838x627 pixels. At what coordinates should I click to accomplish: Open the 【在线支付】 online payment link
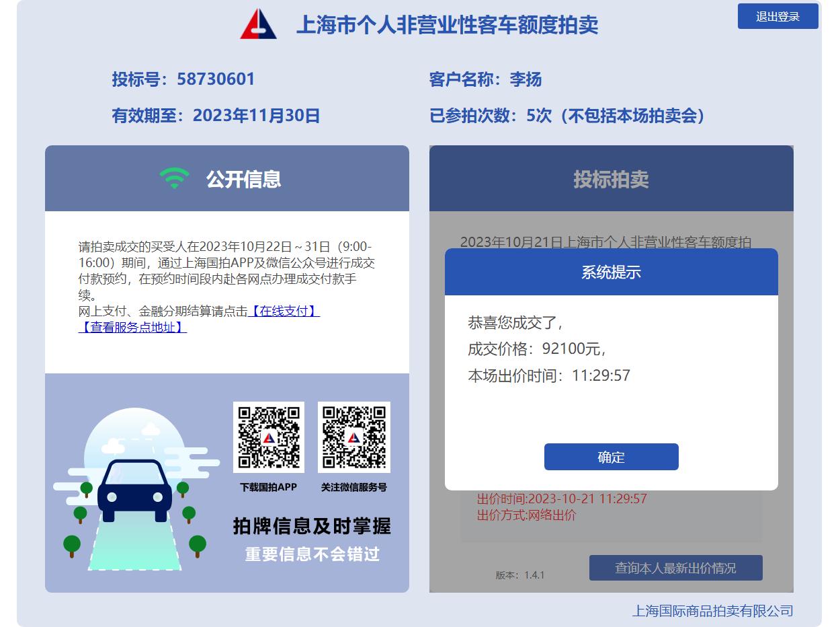[284, 311]
